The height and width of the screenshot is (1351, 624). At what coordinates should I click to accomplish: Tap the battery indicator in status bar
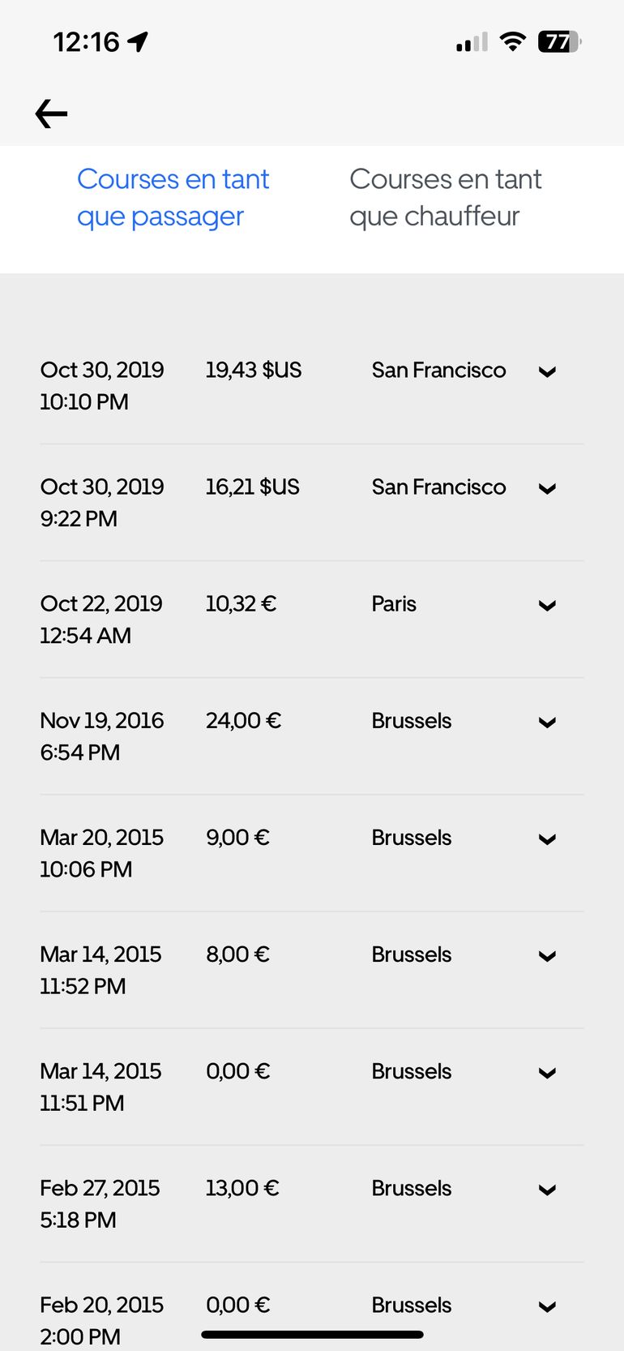click(x=559, y=41)
